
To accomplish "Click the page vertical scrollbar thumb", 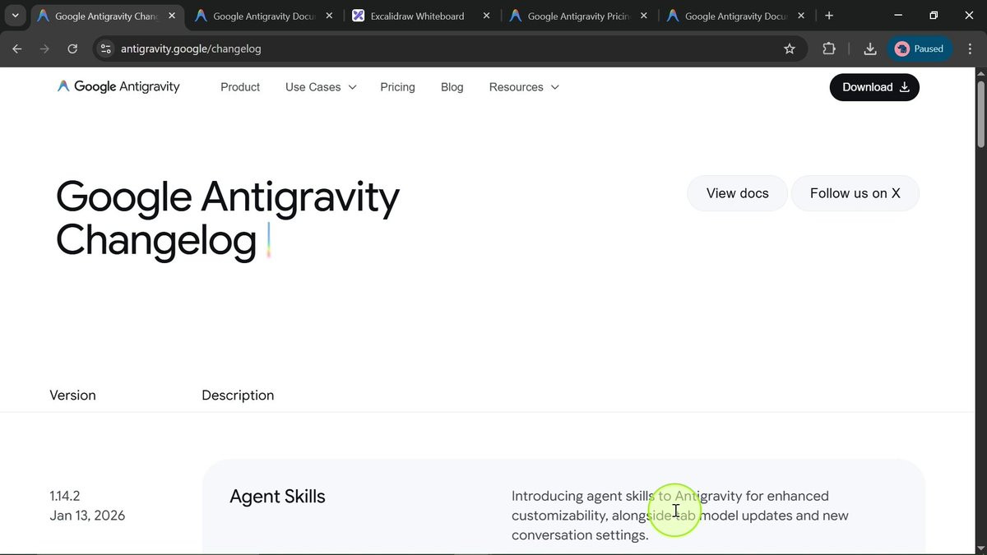I will (980, 114).
